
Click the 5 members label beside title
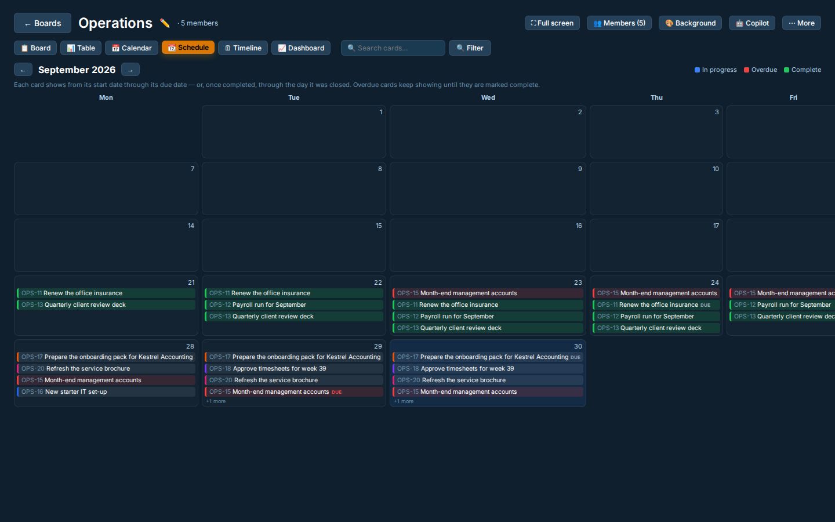(199, 23)
